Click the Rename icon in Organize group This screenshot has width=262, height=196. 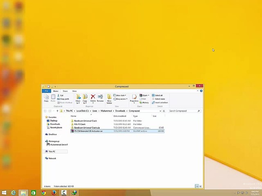(x=100, y=98)
